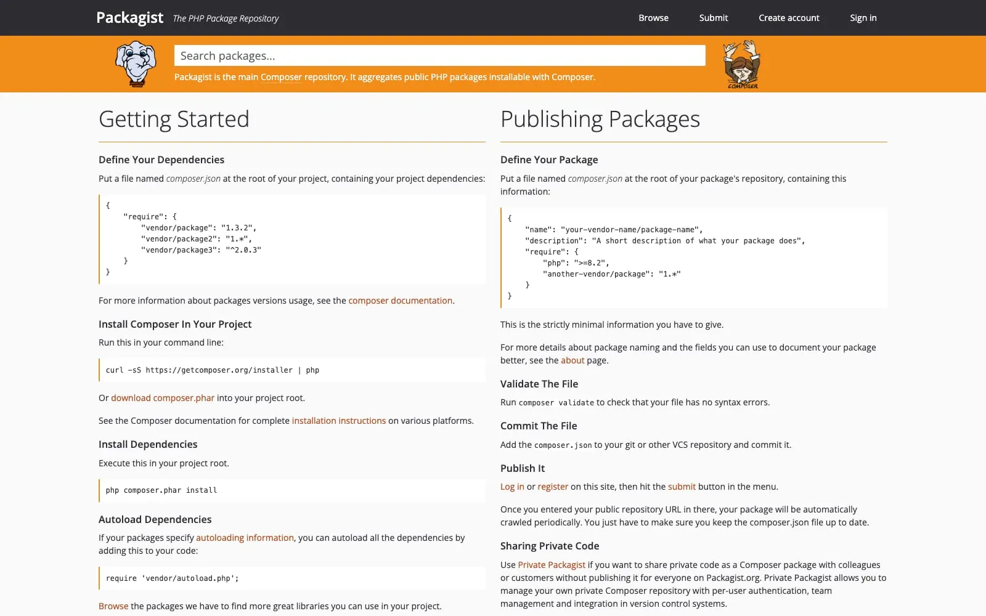Click the 'composer.json' inline code under Commit The File
986x616 pixels.
click(563, 445)
